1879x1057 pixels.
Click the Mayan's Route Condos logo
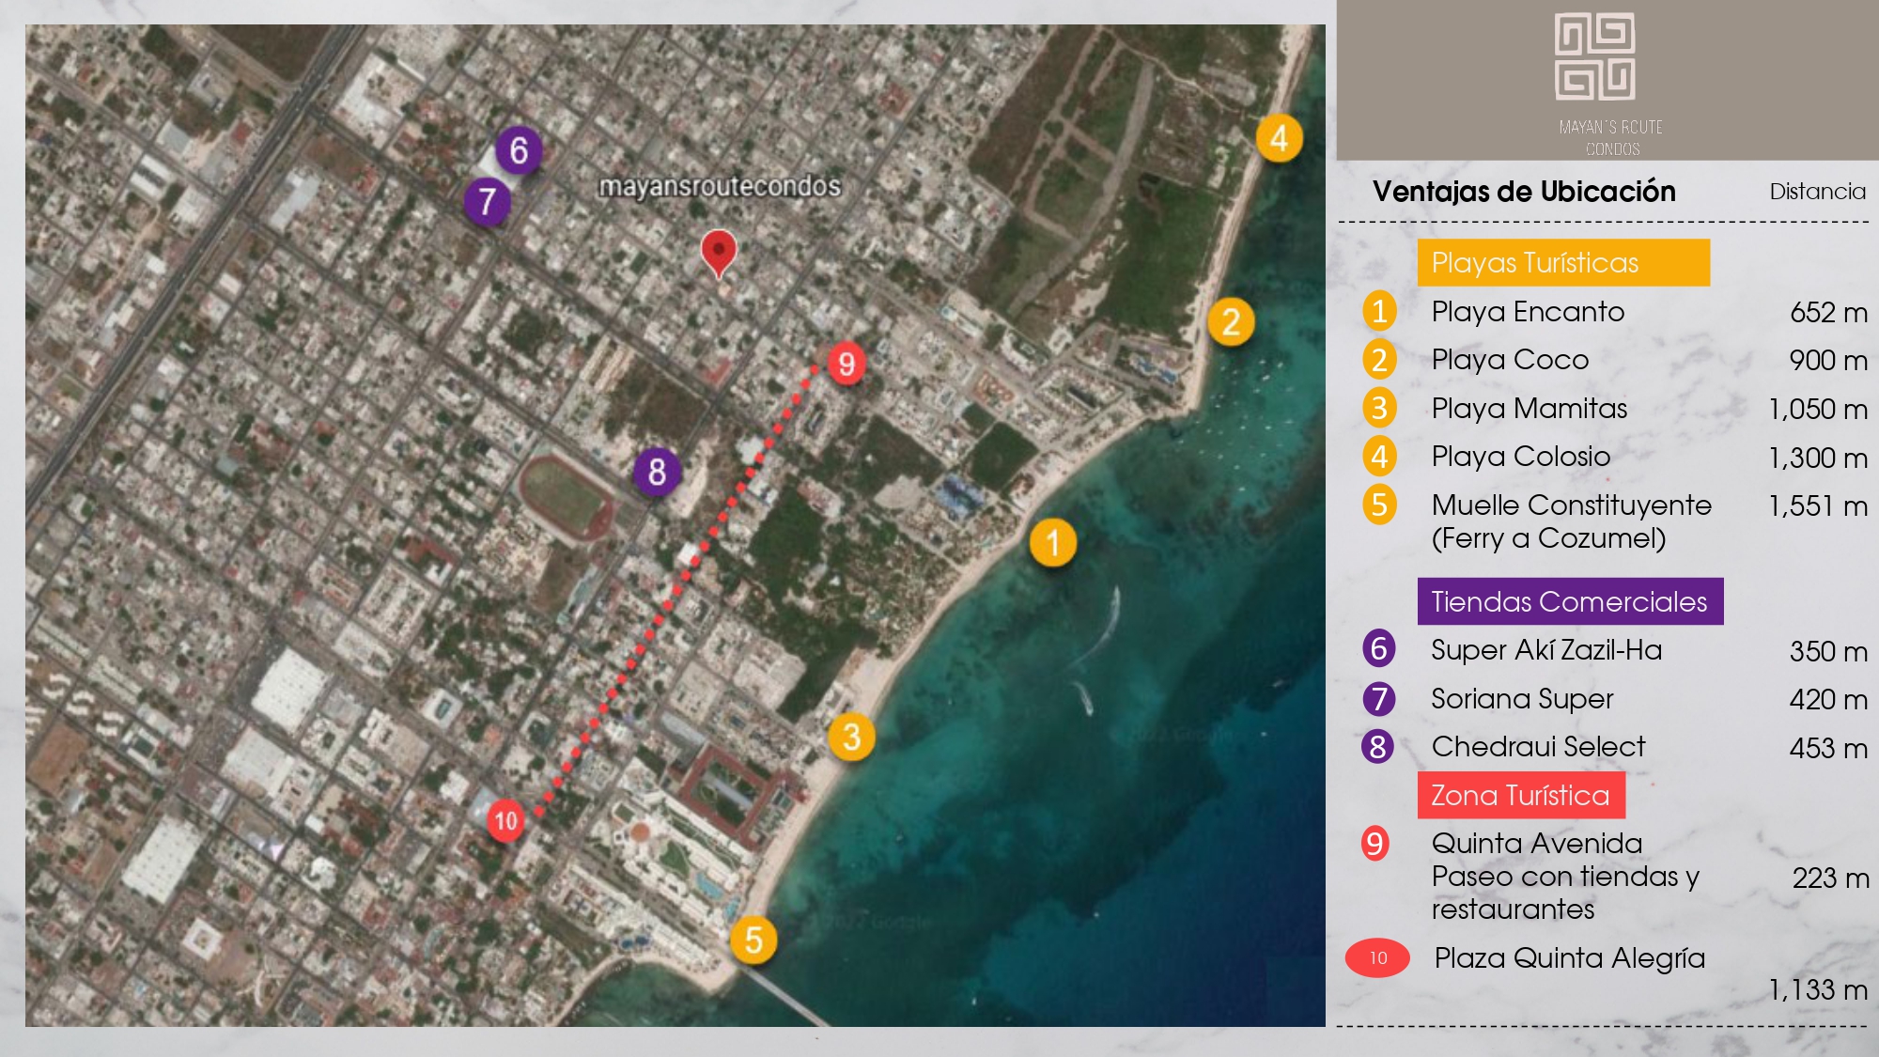pos(1595,57)
